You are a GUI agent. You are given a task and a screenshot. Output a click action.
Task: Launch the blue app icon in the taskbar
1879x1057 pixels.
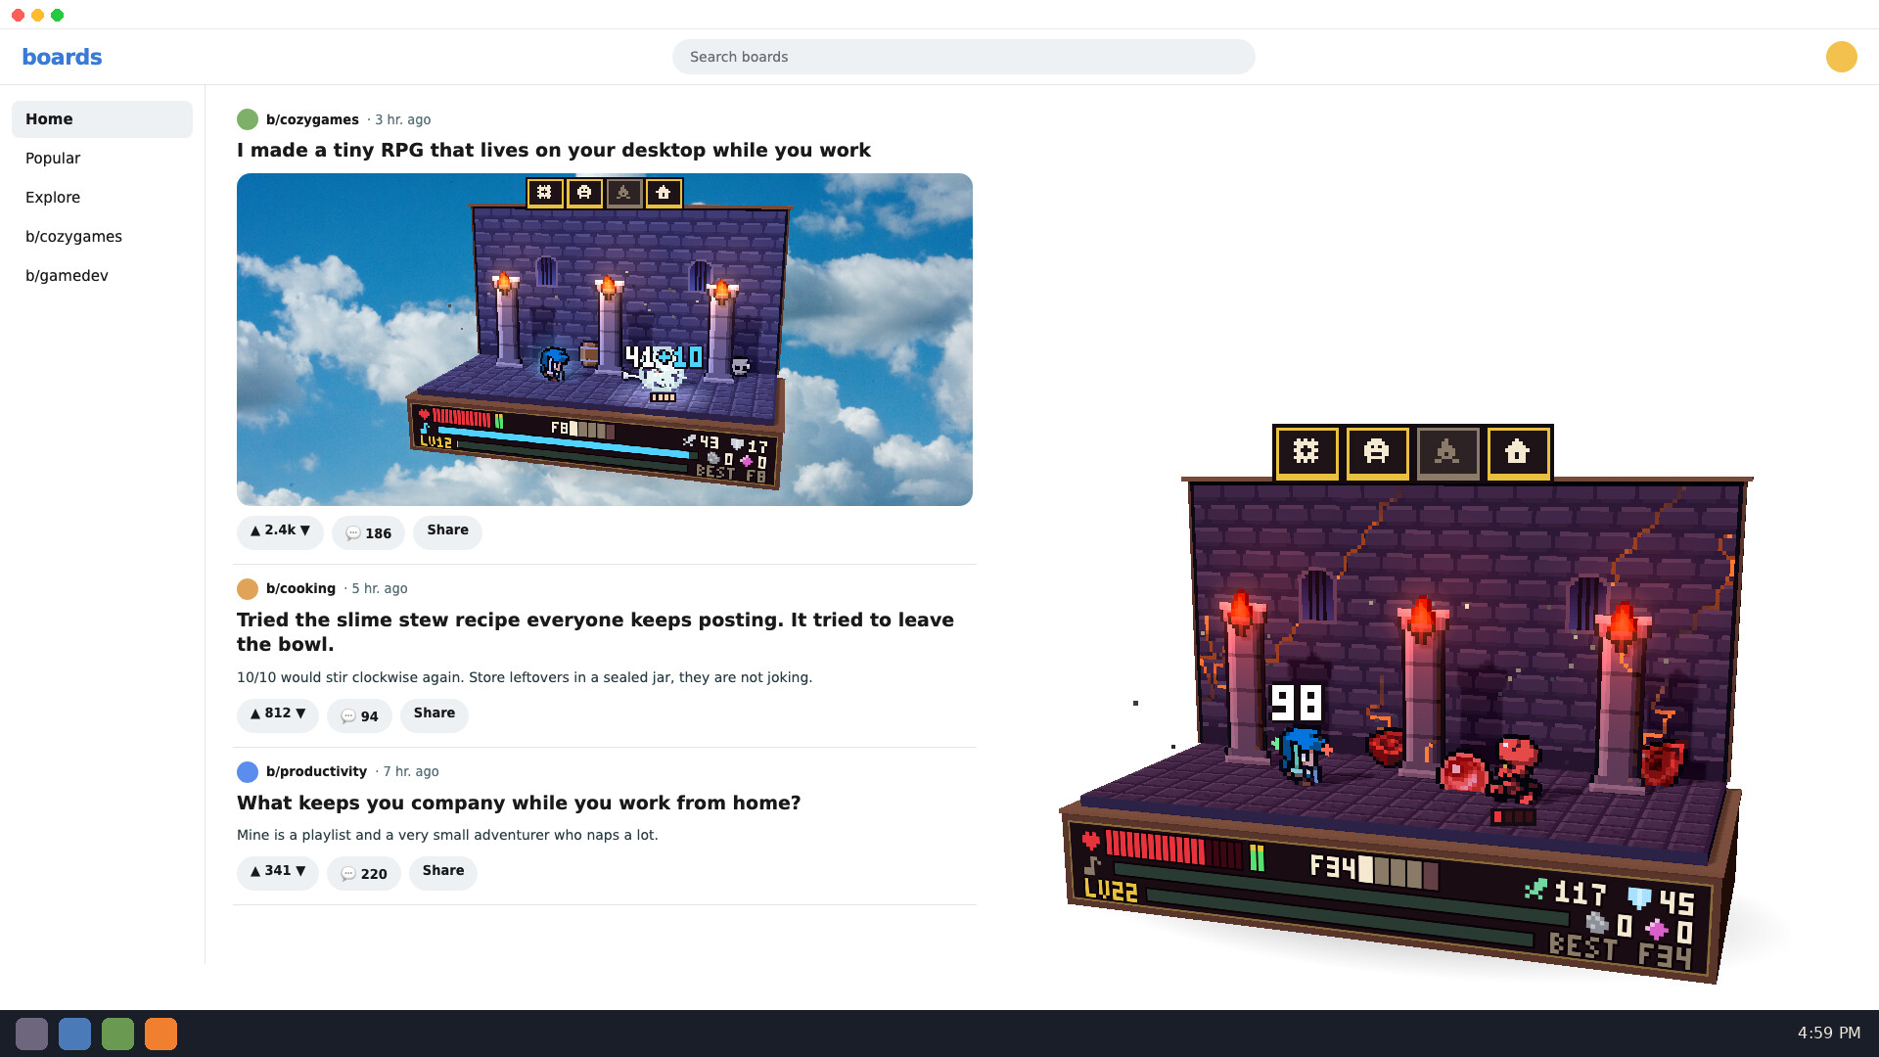[74, 1034]
